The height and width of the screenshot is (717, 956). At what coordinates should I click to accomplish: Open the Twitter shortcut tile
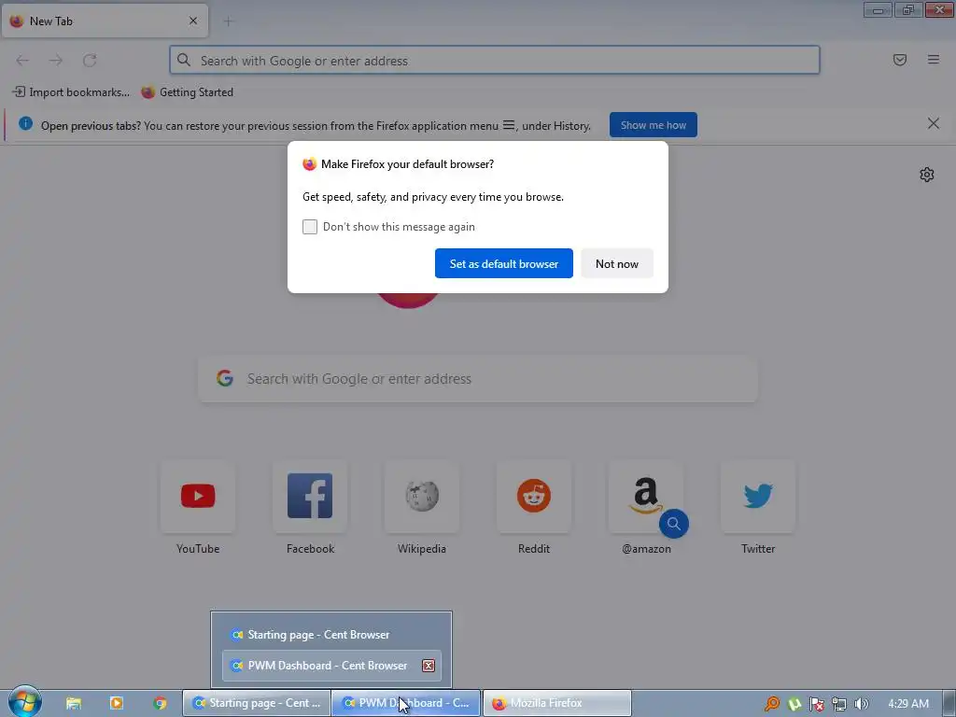[758, 497]
